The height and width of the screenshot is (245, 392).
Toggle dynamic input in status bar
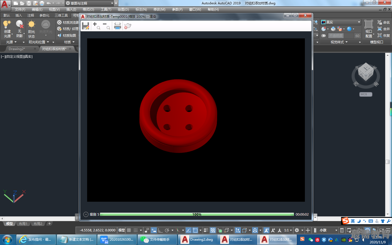click(x=154, y=230)
